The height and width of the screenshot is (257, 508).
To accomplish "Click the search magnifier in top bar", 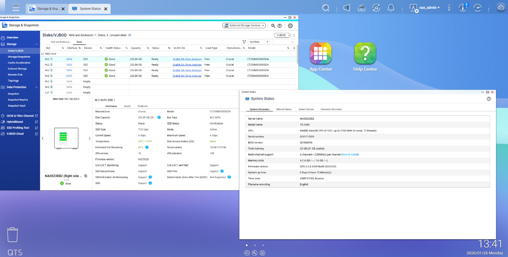I will (326, 8).
